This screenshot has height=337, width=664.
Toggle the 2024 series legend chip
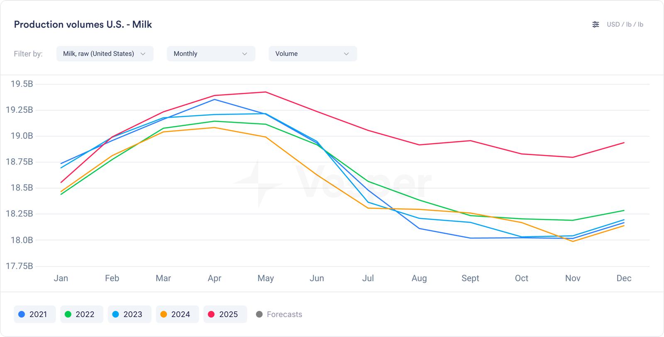pos(177,314)
